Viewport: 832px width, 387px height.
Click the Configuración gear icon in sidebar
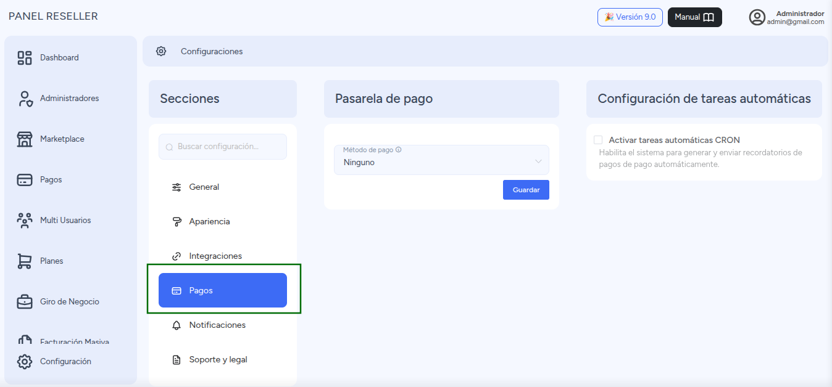click(25, 362)
